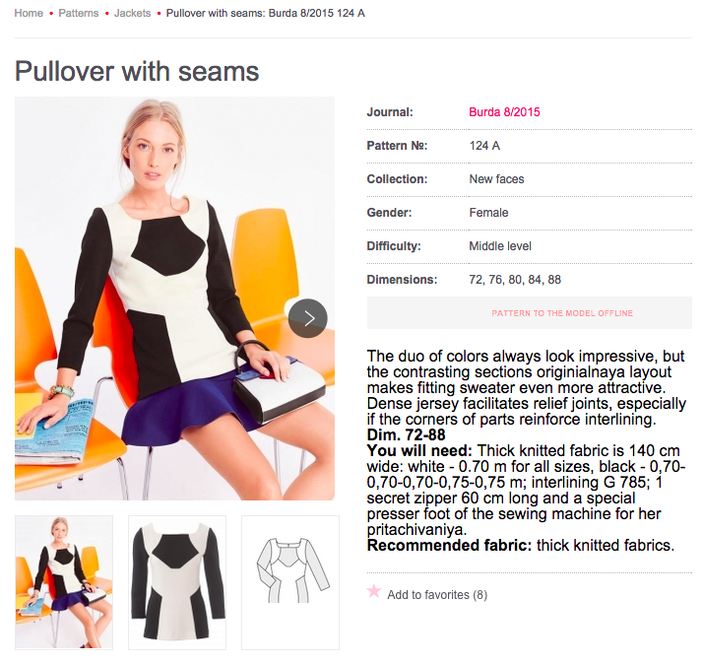This screenshot has height=664, width=703.
Task: Click the pink favorites star icon
Action: click(x=374, y=591)
